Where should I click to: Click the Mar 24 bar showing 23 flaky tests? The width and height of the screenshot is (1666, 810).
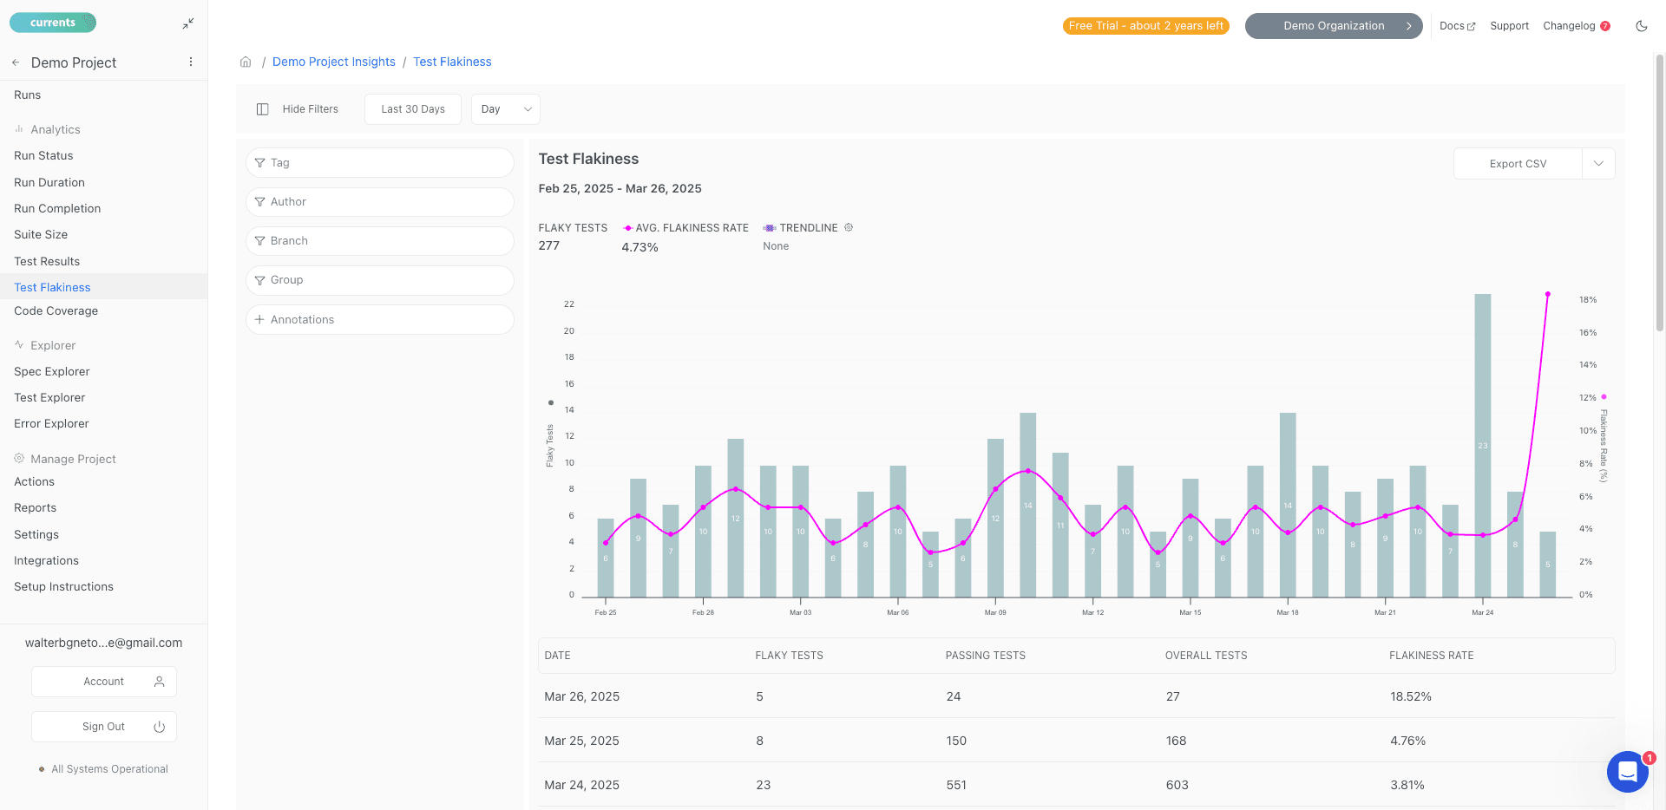(1483, 446)
